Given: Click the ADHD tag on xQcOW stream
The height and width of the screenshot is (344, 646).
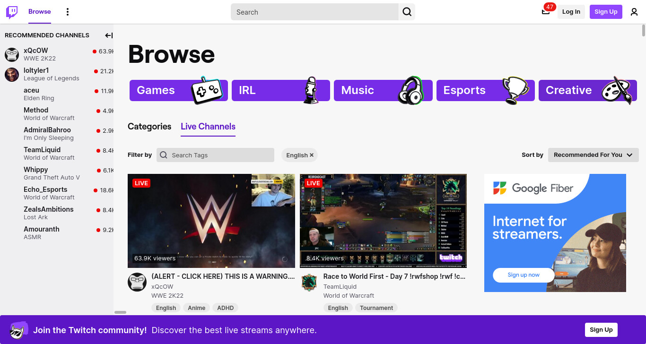Looking at the screenshot, I should point(226,308).
